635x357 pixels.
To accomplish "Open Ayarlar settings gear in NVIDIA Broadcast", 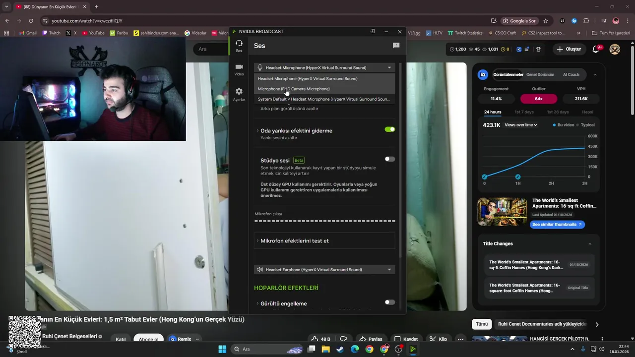I will point(239,94).
